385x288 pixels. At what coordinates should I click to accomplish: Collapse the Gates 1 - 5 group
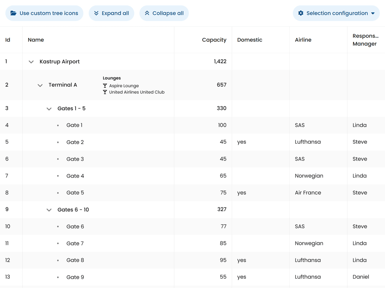[x=49, y=109]
